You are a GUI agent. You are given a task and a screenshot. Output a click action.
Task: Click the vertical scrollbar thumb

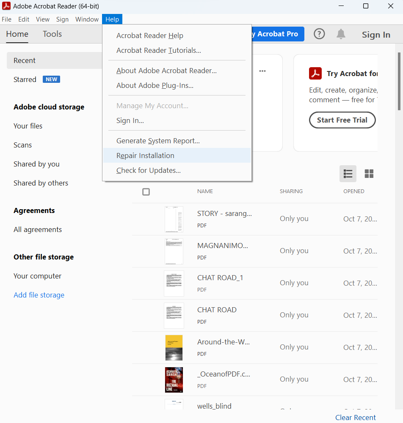point(399,80)
